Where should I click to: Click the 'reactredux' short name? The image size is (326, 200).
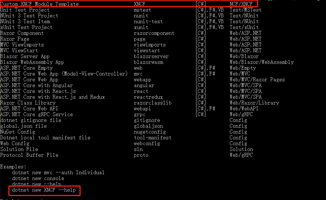148,97
